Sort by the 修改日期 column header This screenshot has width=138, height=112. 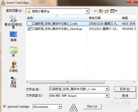pyautogui.click(x=104, y=18)
